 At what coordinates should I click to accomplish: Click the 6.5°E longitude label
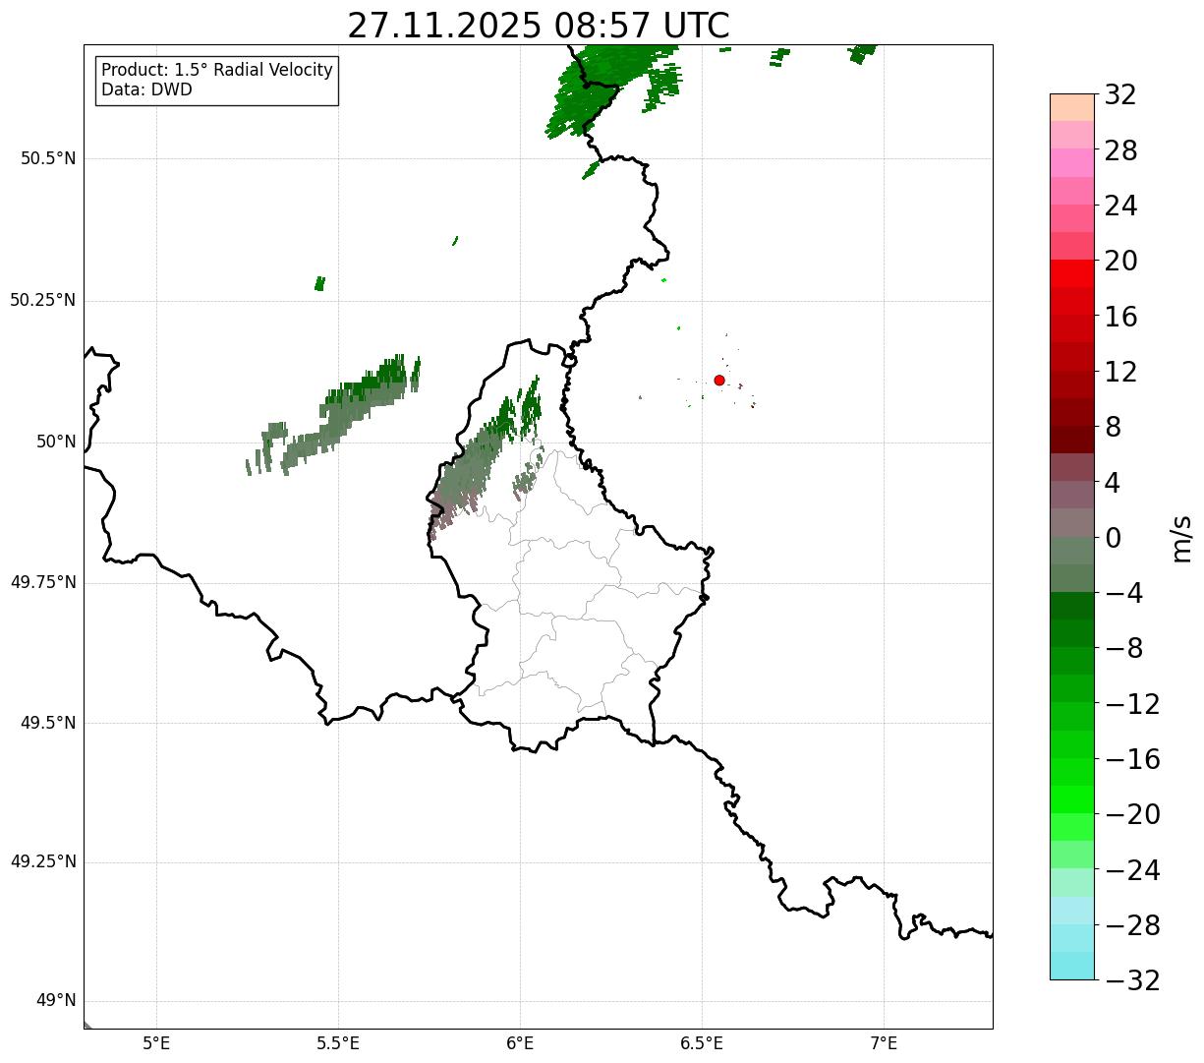(x=702, y=1043)
